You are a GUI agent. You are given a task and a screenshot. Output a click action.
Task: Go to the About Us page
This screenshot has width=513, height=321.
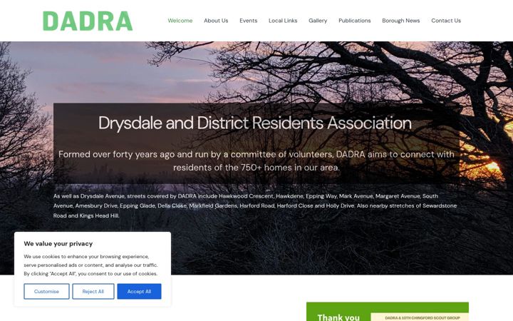[216, 21]
